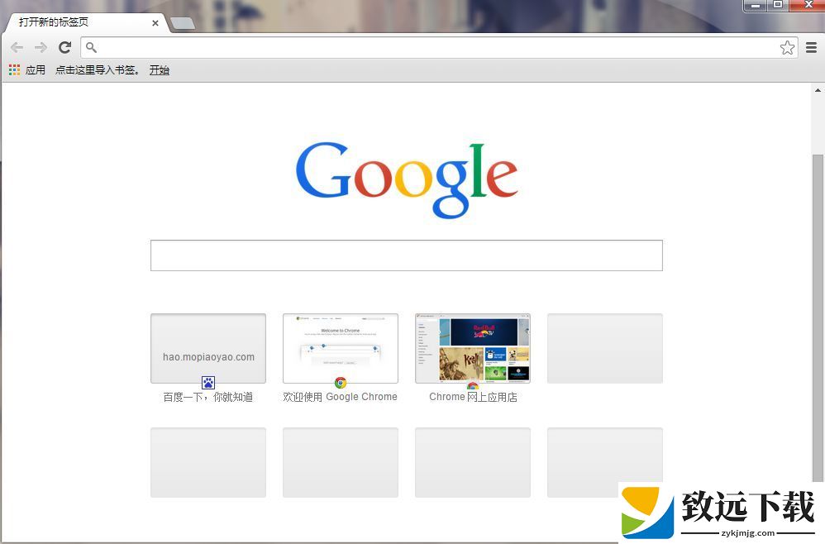Select the 打开新的标签页 tab
This screenshot has width=825, height=544.
[87, 22]
